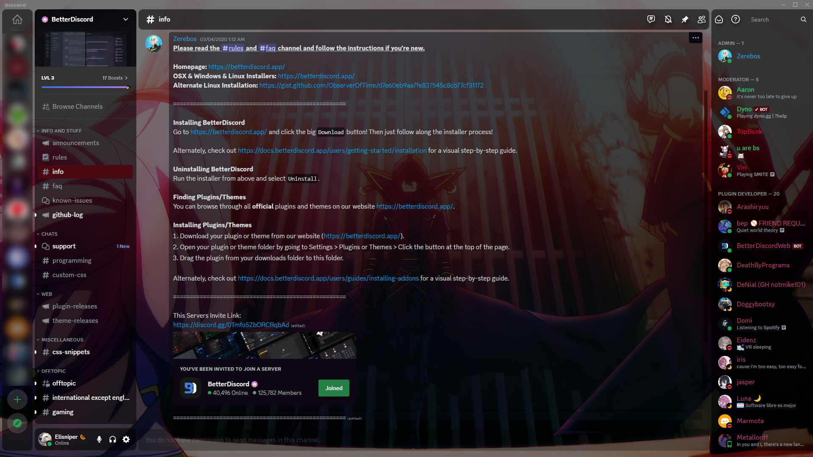813x457 pixels.
Task: Open User Settings gear icon
Action: pos(126,440)
